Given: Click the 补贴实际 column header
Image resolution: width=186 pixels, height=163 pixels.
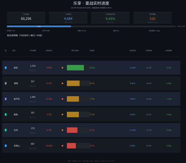Looking at the screenshot, I should [x=132, y=51].
